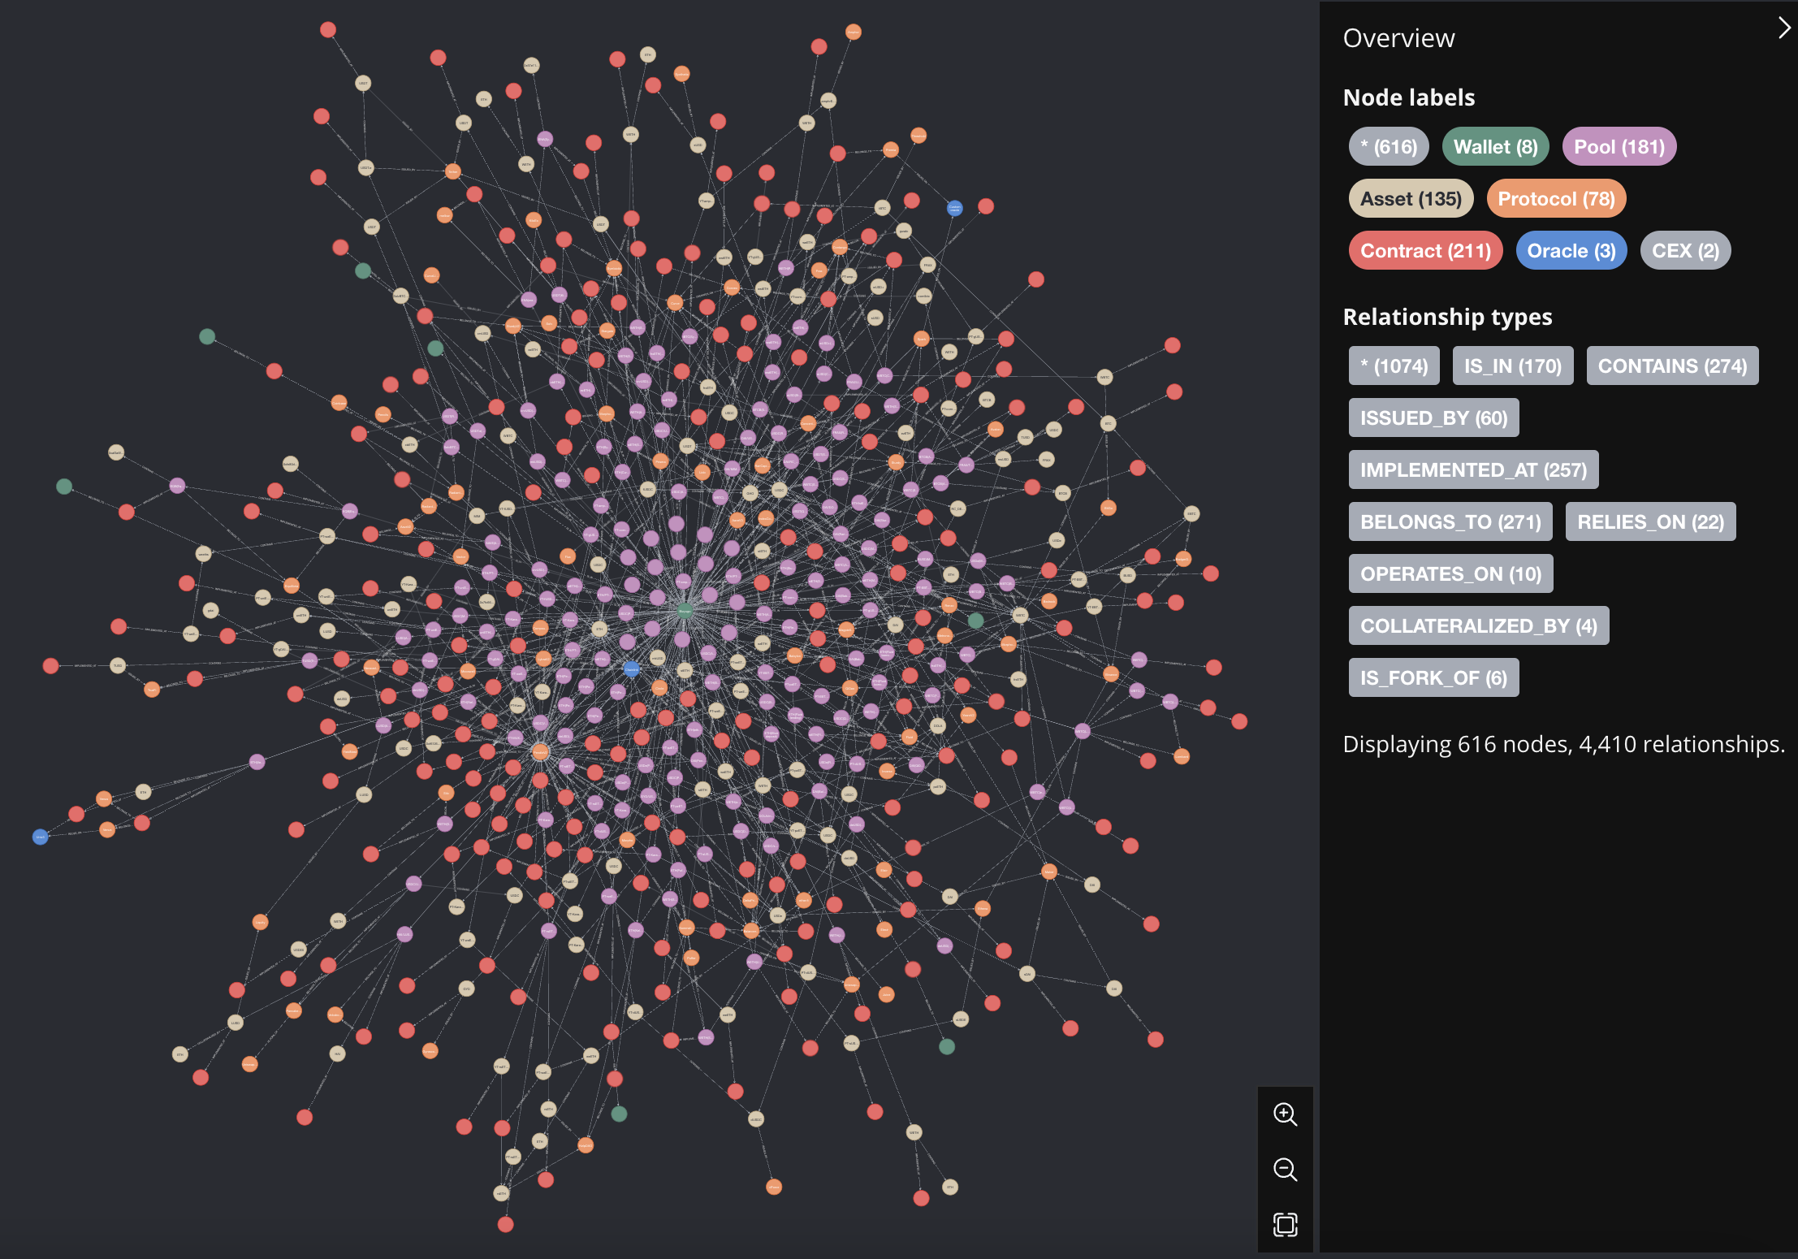Choose the ISSUED_BY (60) relationship chip
The image size is (1798, 1259).
(1433, 418)
